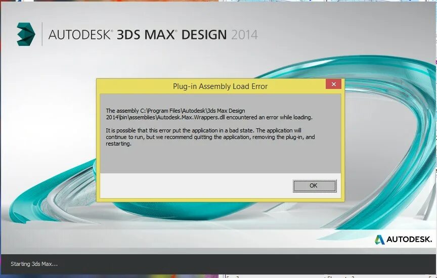Click the assembly path error message text
437x278 pixels.
pyautogui.click(x=209, y=114)
